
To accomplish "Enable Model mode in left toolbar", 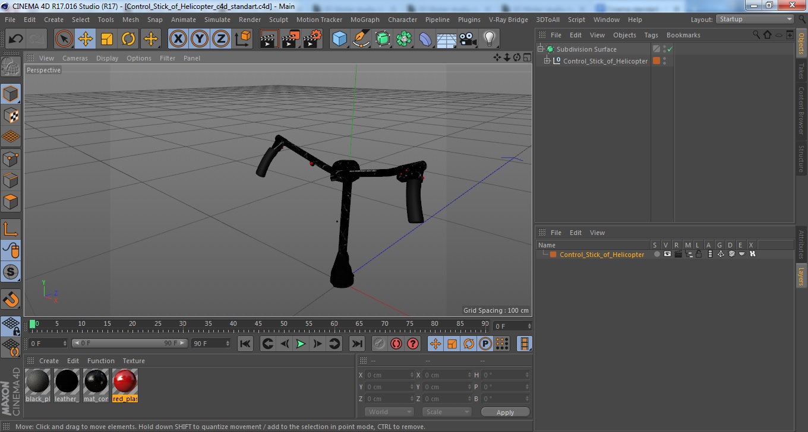I will 11,94.
